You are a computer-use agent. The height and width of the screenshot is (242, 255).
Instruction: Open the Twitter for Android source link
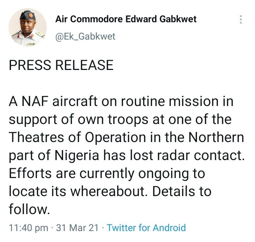[146, 228]
